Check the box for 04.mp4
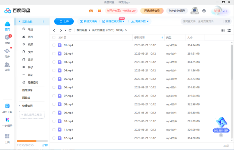The image size is (234, 150). [x=54, y=71]
